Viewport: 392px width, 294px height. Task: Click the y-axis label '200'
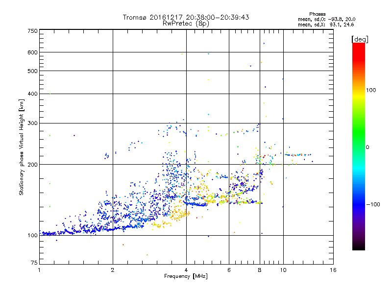(x=33, y=165)
